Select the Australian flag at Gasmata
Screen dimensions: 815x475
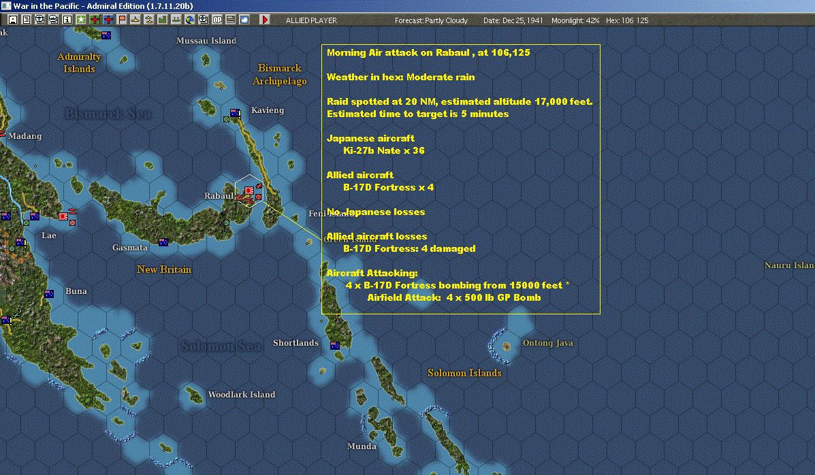pos(163,242)
